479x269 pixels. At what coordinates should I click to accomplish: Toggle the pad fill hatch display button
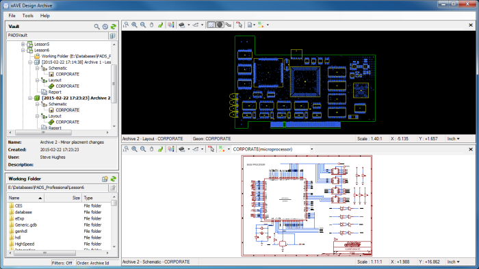pos(211,25)
